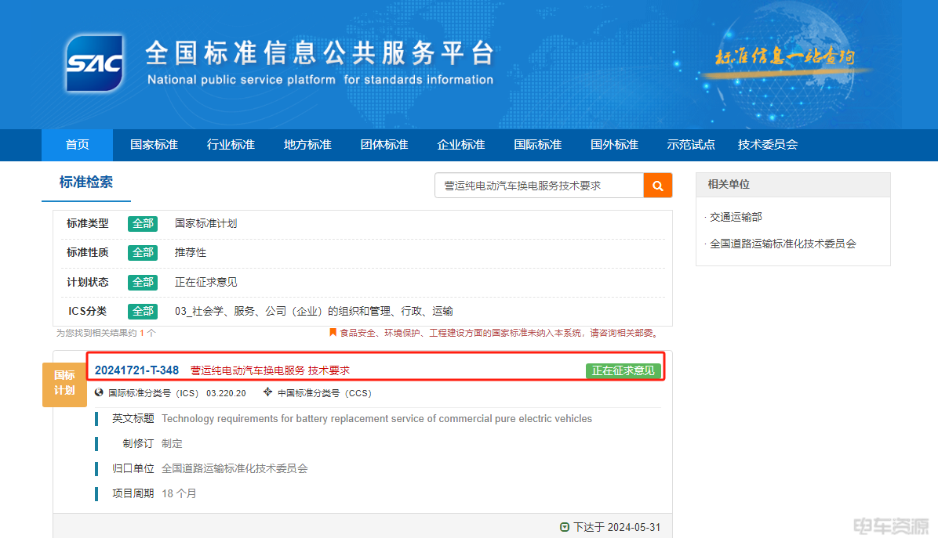Click the orange 国标计划 badge
Image resolution: width=938 pixels, height=538 pixels.
pyautogui.click(x=64, y=383)
